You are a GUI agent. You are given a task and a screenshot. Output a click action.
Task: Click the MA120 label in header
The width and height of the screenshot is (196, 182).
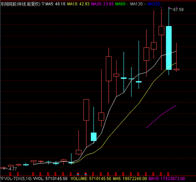pyautogui.click(x=138, y=4)
